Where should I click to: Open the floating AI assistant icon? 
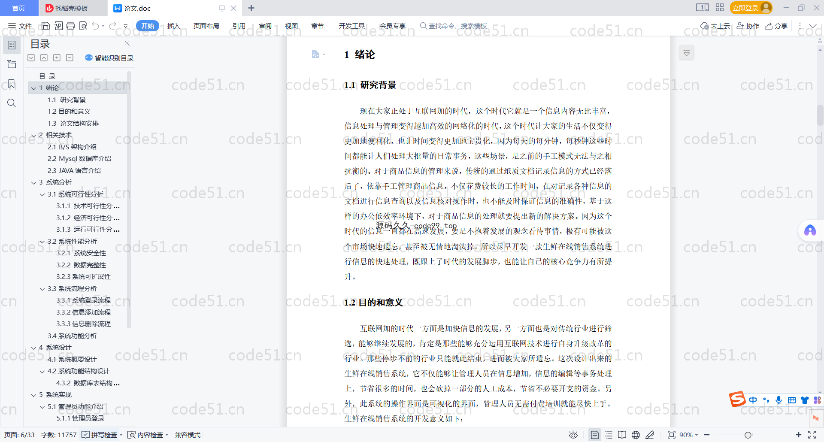[x=810, y=231]
